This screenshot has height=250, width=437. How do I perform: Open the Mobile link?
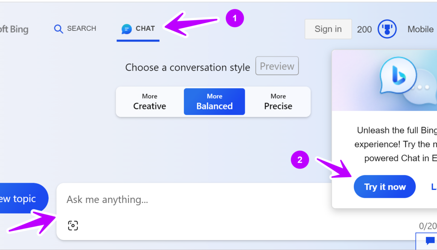point(421,29)
